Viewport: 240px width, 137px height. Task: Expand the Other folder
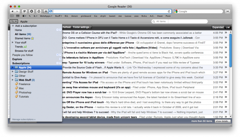13,76
